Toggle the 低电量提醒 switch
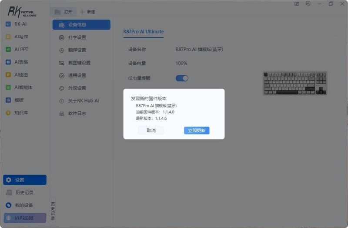 coord(182,78)
